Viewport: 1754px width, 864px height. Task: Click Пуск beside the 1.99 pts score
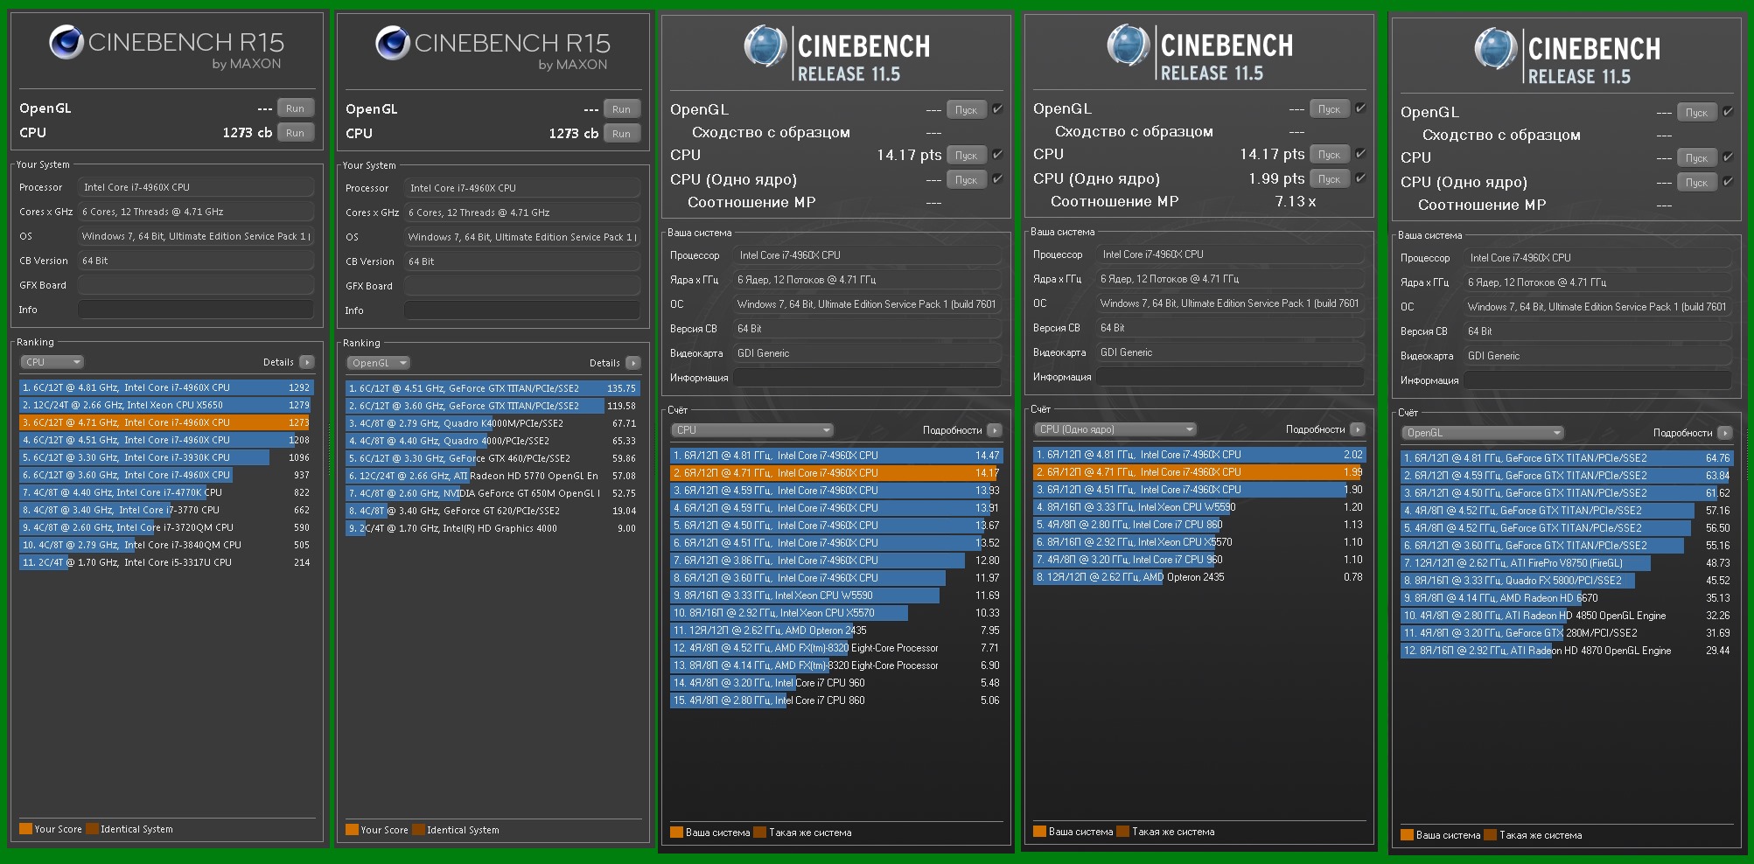(1330, 179)
